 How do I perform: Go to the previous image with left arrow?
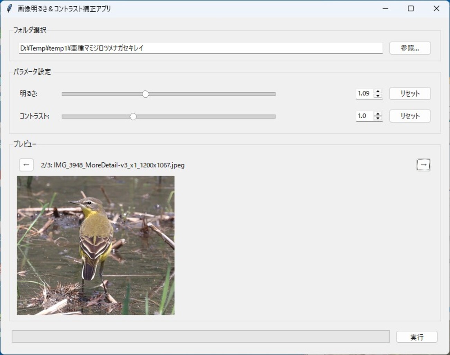point(26,165)
